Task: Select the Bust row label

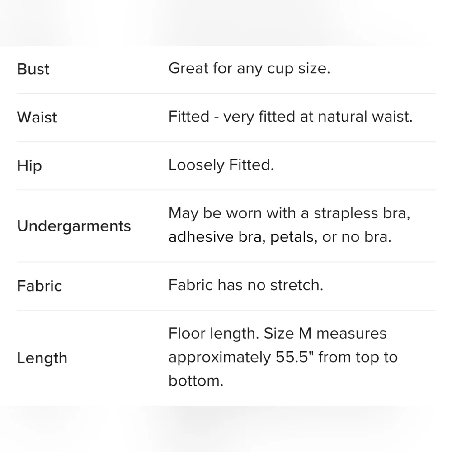Action: (x=33, y=69)
